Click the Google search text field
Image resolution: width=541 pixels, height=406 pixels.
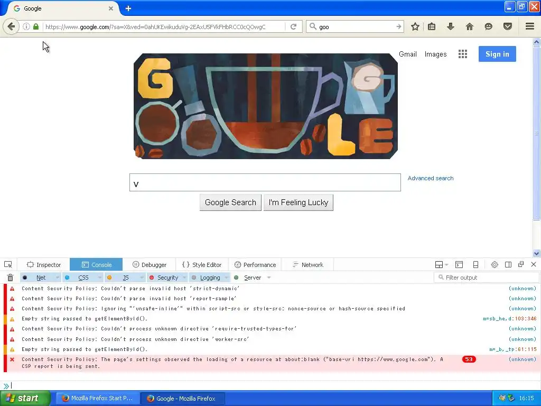(265, 182)
